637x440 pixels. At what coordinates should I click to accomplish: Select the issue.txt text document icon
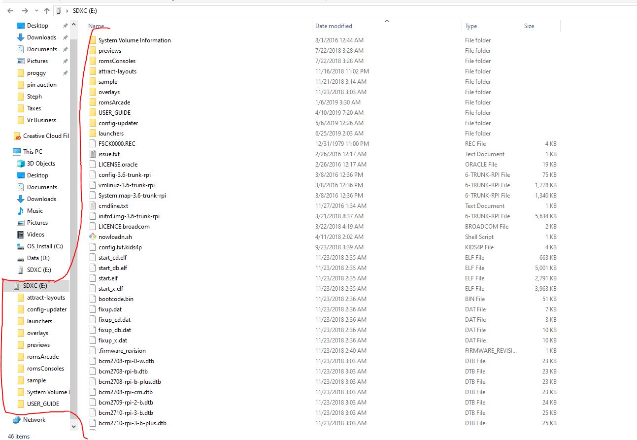coord(93,154)
